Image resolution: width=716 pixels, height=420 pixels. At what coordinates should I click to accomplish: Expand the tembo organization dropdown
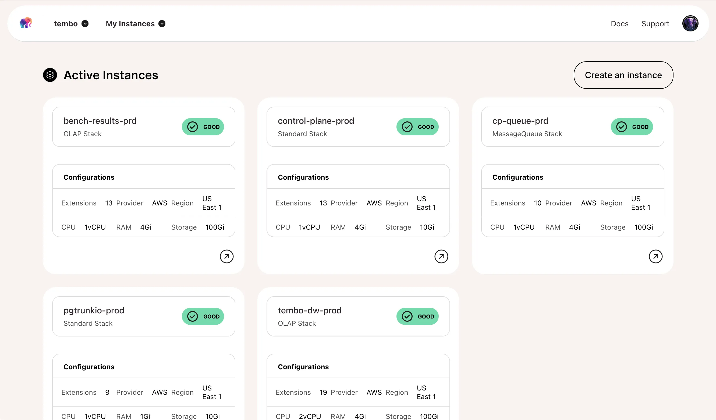point(71,24)
